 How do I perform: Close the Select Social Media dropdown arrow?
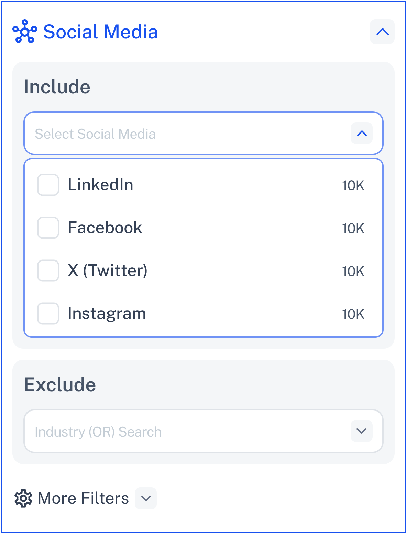(362, 133)
